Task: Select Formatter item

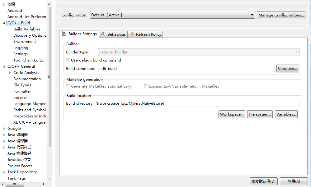Action: [22, 91]
